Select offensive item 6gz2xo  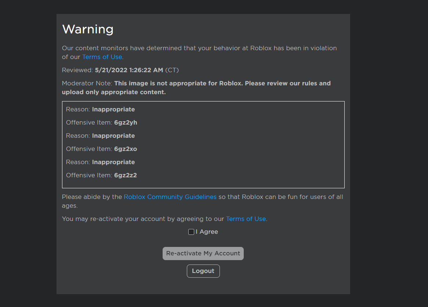[x=125, y=149]
